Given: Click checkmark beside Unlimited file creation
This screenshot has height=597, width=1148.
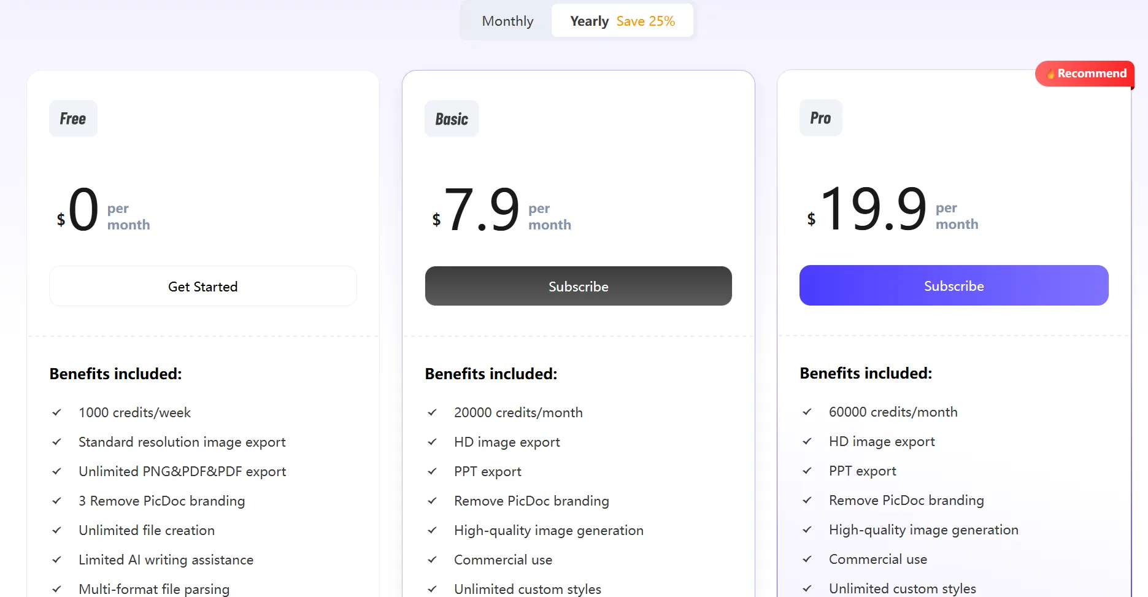Looking at the screenshot, I should [x=57, y=530].
